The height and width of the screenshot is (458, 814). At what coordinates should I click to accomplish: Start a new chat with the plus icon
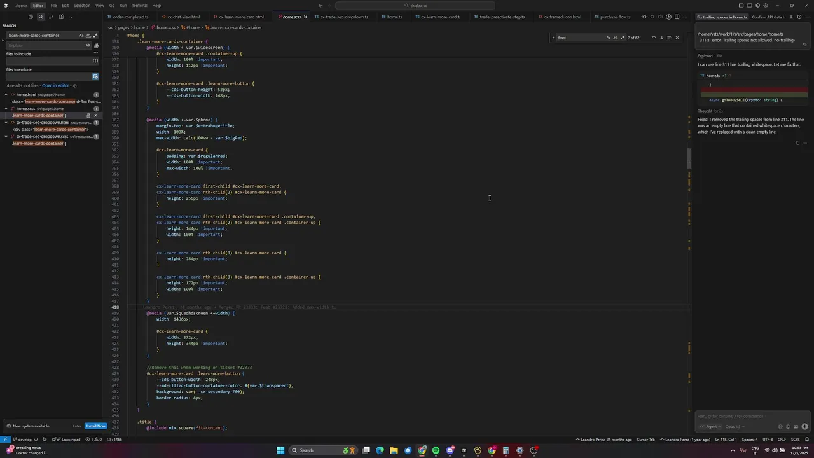pyautogui.click(x=790, y=17)
